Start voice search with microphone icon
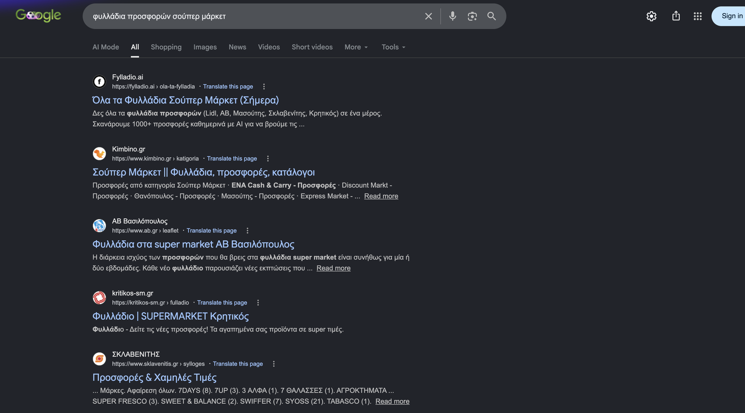The image size is (745, 413). [x=452, y=16]
